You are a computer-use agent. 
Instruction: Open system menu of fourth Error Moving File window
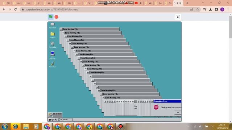tap(68, 40)
